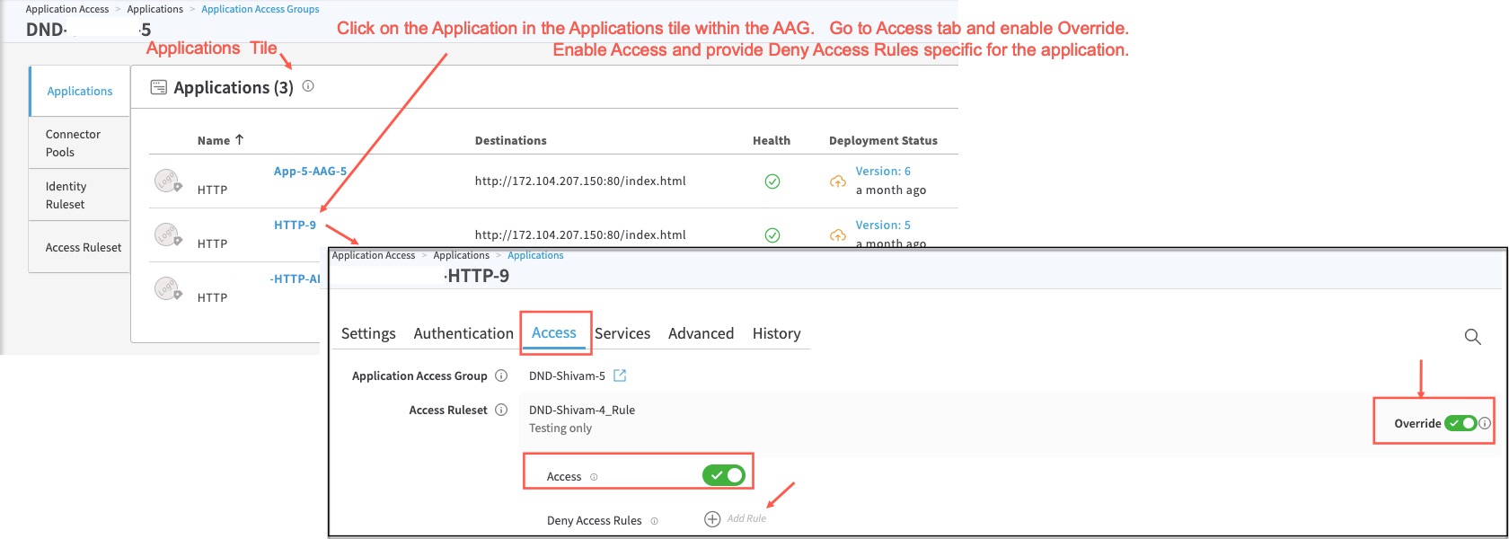1509x539 pixels.
Task: Open the HTTP-9 application link
Action: pos(295,225)
